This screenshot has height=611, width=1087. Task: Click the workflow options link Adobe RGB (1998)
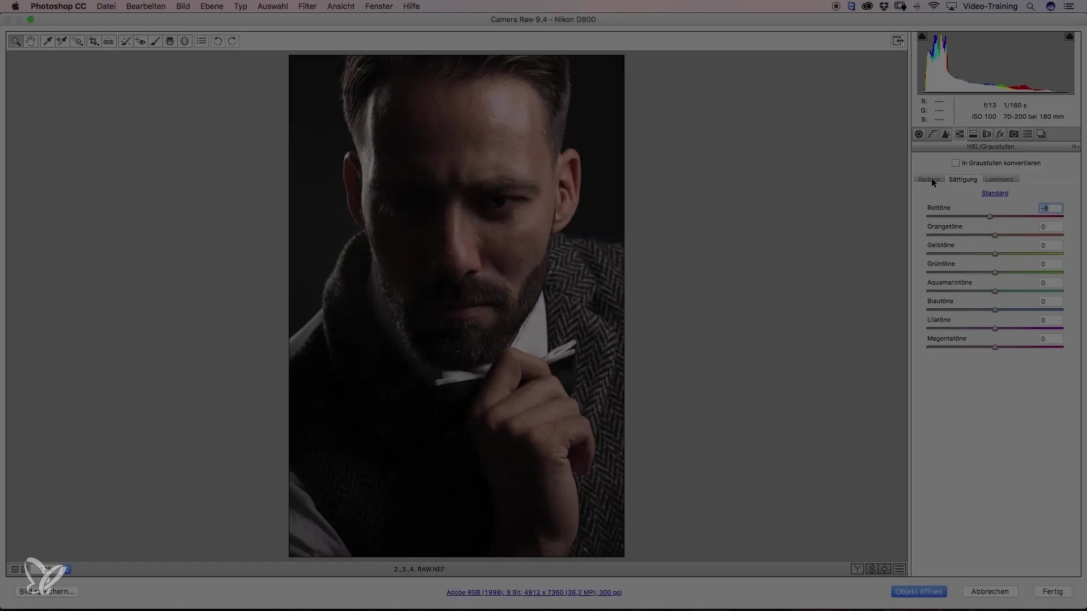tap(534, 592)
